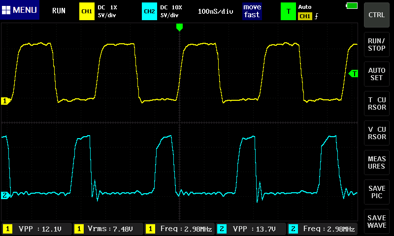The height and width of the screenshot is (236, 394).
Task: Click the green trigger level arrow
Action: pyautogui.click(x=353, y=74)
